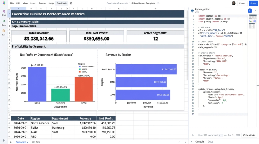The width and height of the screenshot is (259, 144).
Task: Select the HR_Data sheet tab
Action: point(36,142)
